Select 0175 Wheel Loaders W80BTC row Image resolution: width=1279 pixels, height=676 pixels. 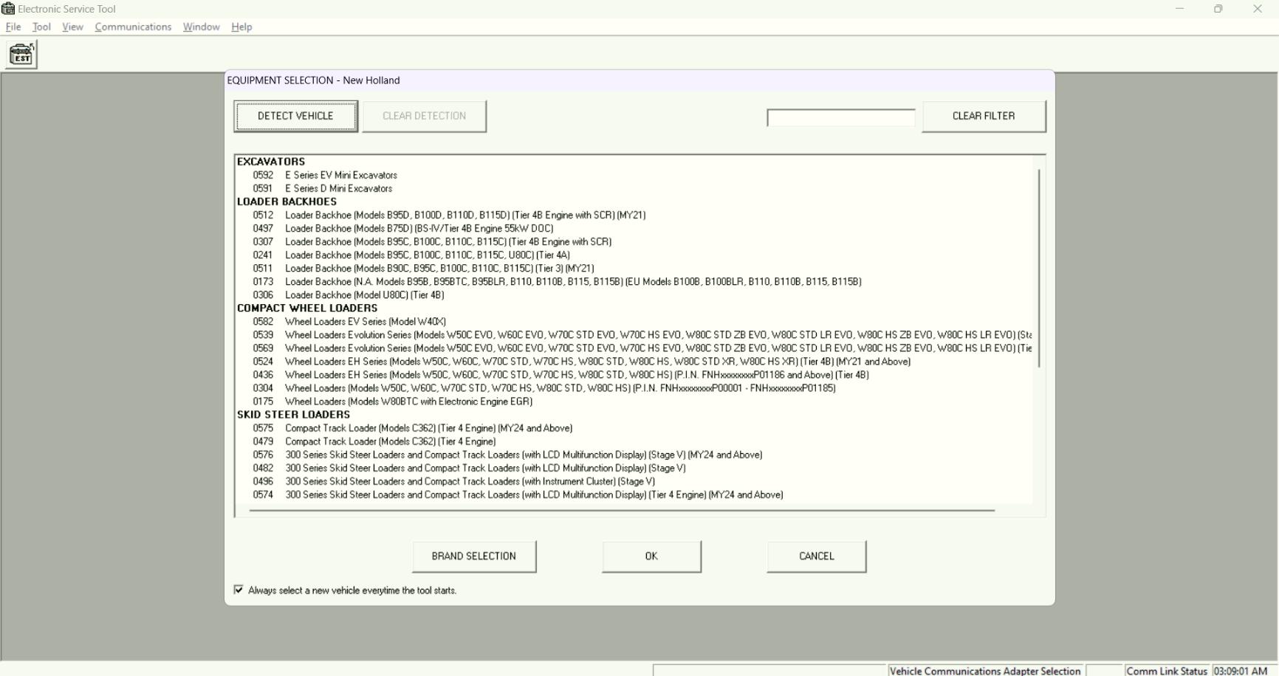click(x=392, y=401)
